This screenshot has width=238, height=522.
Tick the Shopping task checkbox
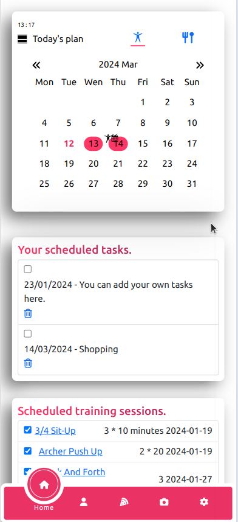pos(28,333)
